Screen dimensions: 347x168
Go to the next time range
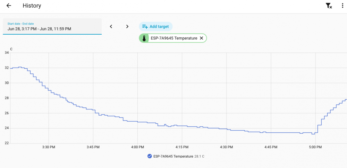127,27
